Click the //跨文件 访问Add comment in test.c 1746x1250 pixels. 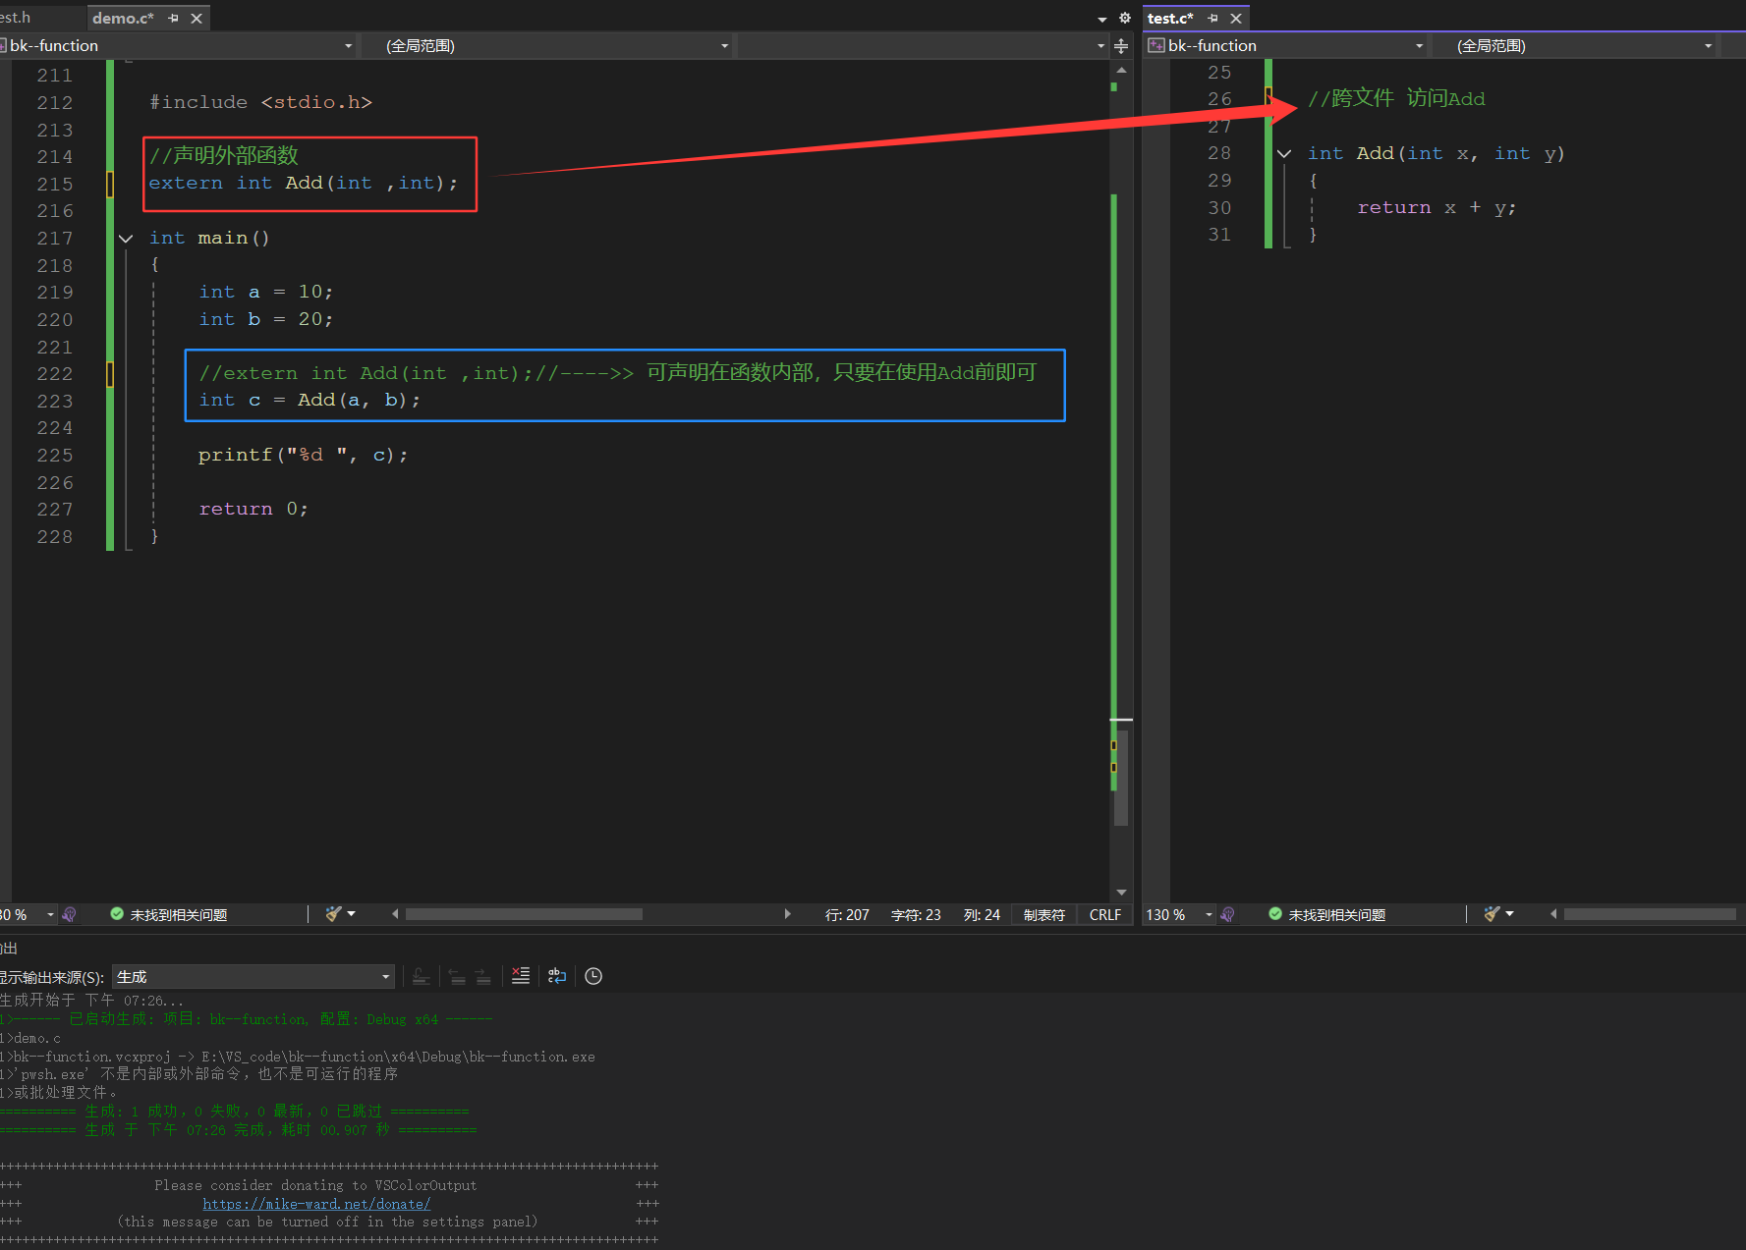point(1396,99)
